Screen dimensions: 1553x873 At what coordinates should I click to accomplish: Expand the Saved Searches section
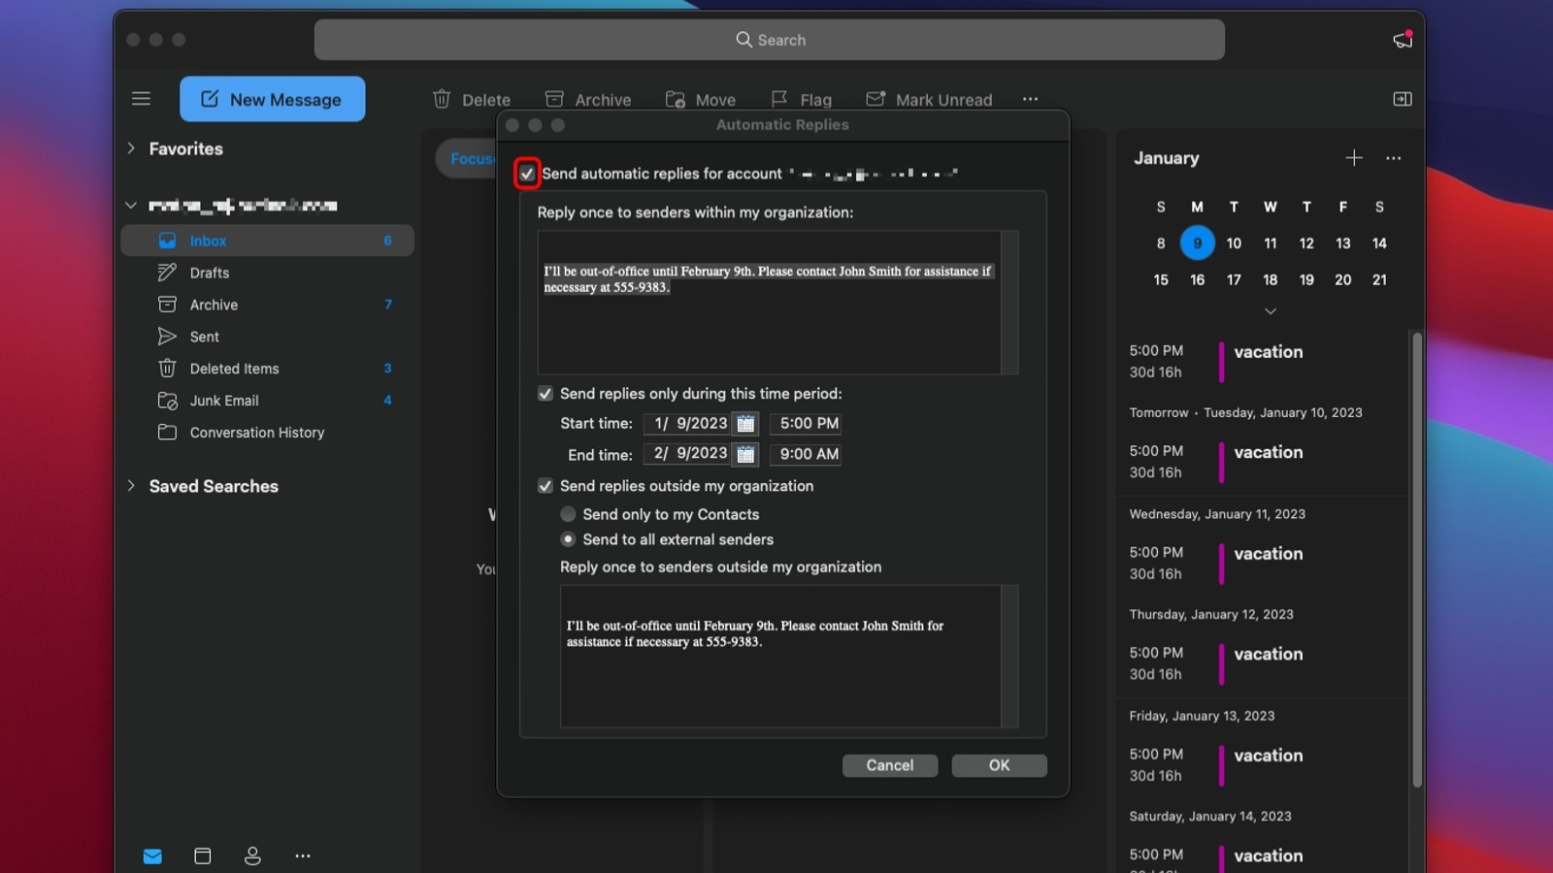click(131, 486)
